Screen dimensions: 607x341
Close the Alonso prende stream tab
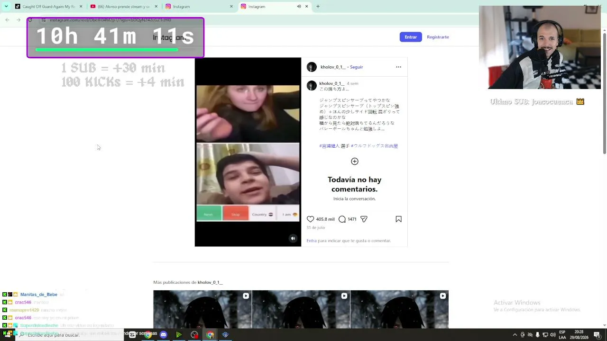coord(156,7)
